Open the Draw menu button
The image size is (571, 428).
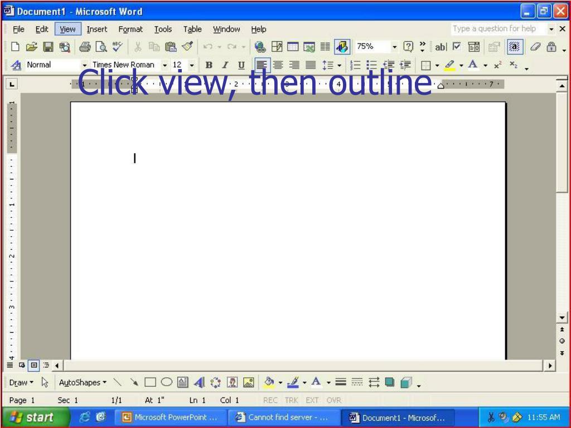21,382
